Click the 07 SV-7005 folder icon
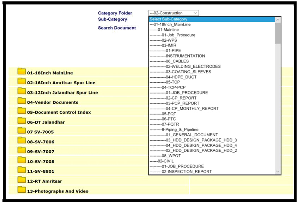The image size is (298, 205). [22, 131]
